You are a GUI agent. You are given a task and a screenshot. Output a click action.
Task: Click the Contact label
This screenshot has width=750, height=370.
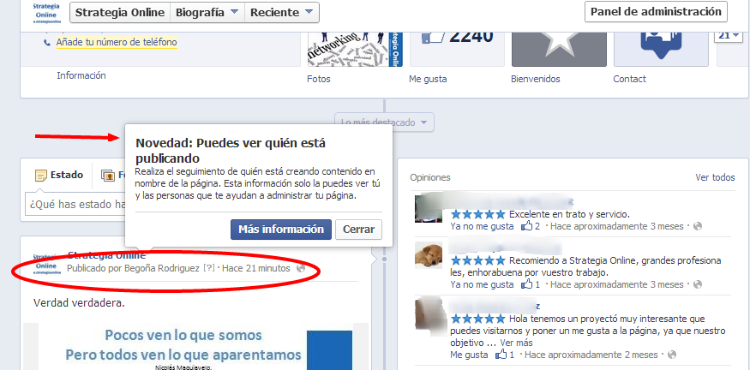tap(629, 79)
